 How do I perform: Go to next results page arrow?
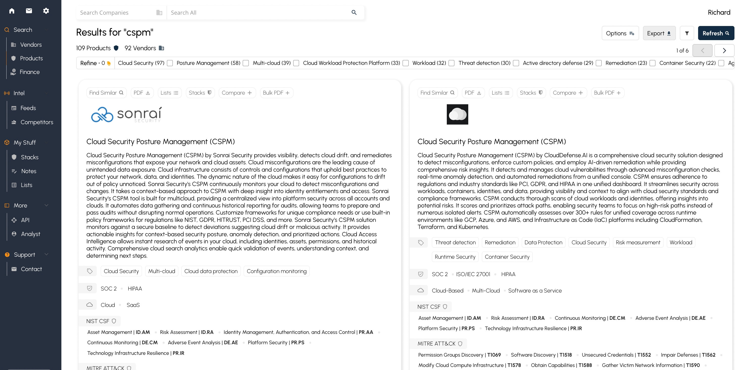tap(724, 50)
